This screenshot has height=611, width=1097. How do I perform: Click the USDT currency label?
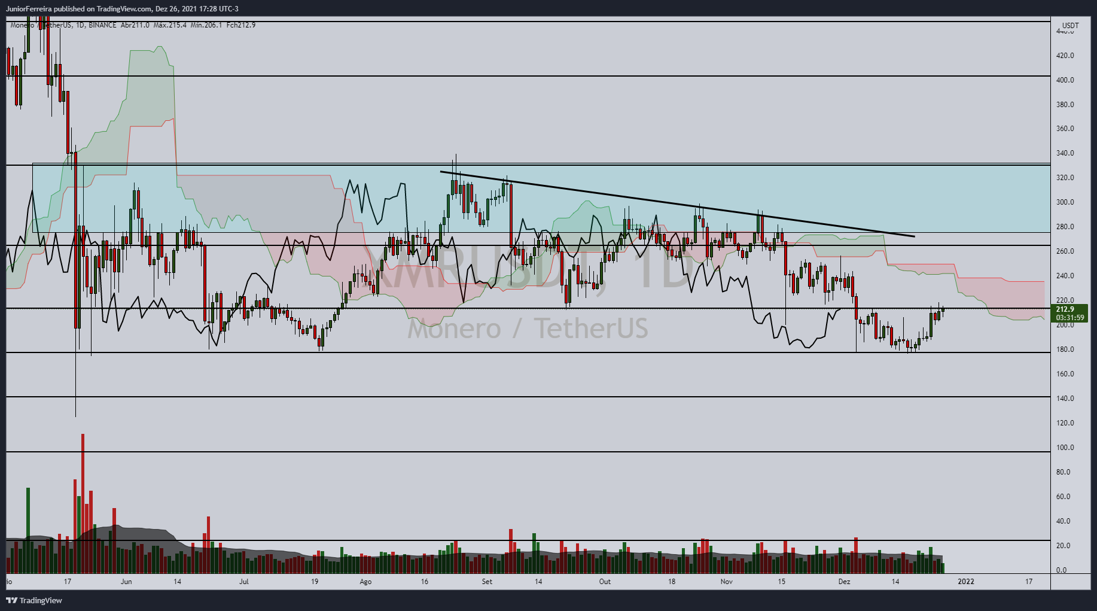(x=1070, y=26)
